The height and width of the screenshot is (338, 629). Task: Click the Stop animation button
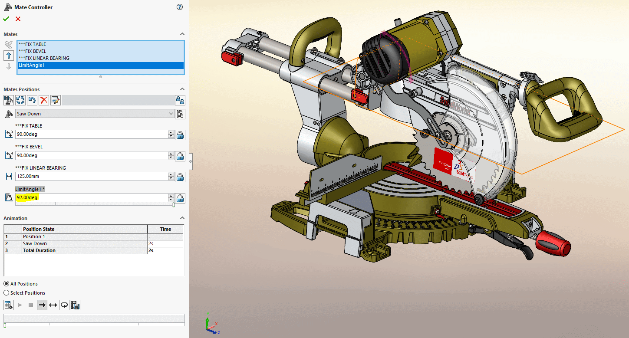click(31, 305)
